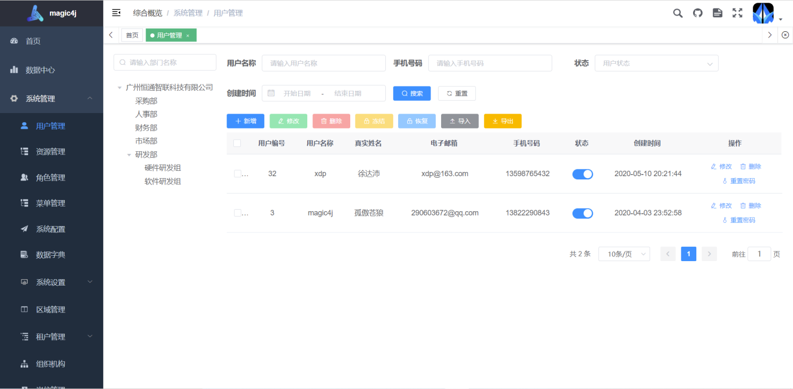793x389 pixels.
Task: Turn off the status switch for user magic4j
Action: coord(583,213)
